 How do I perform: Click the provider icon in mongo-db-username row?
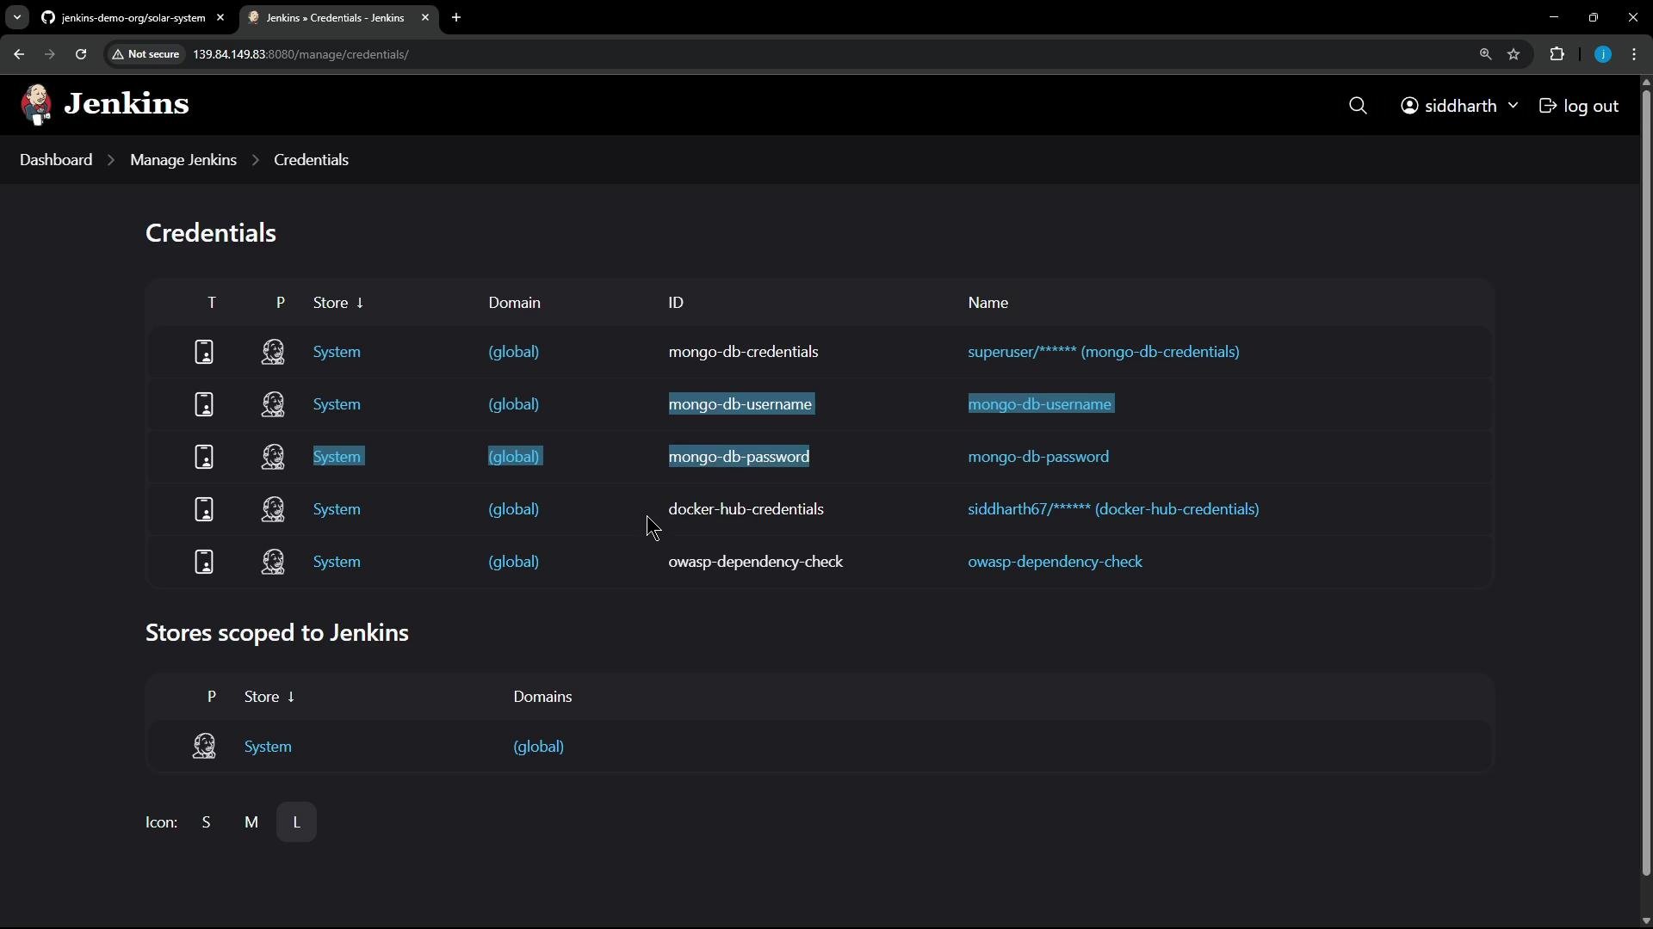pos(273,404)
